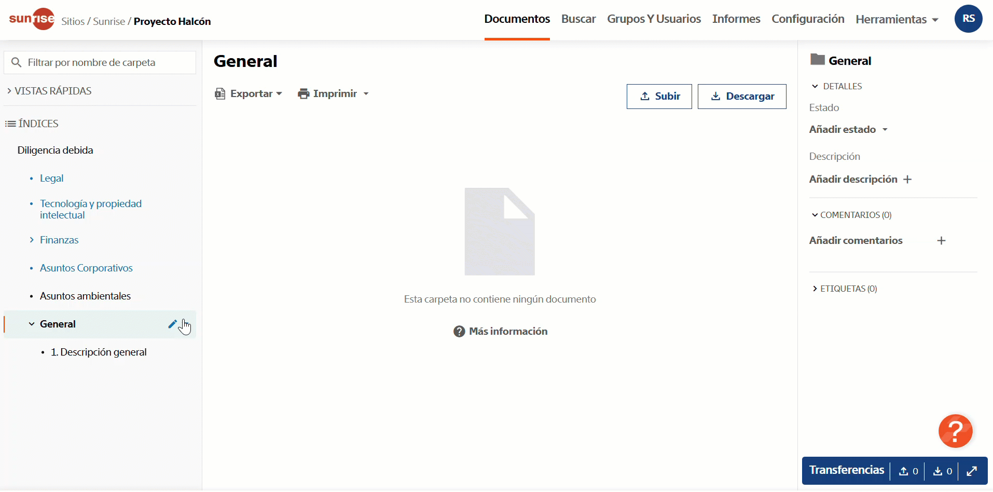
Task: Click the expand arrows icon in Transferencias bar
Action: point(972,471)
